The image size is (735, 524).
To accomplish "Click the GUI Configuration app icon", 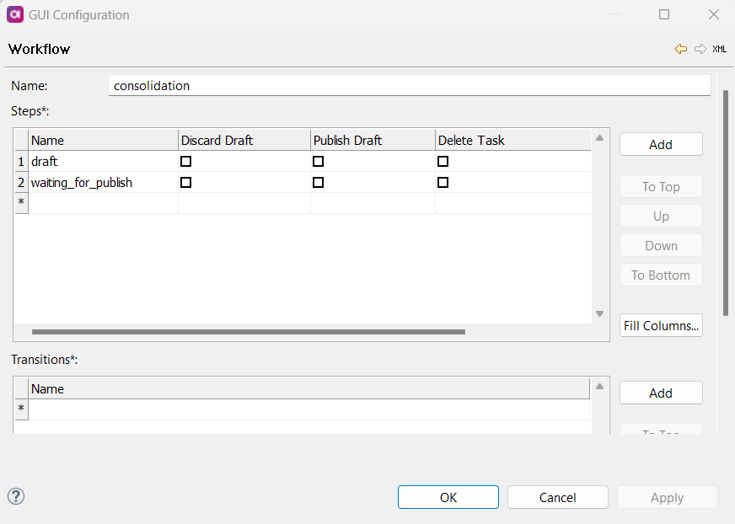I will [14, 14].
